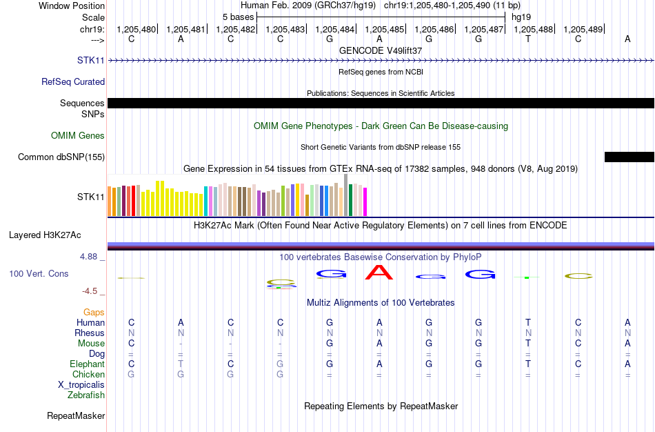Click the X_tropicalis species row label
This screenshot has width=655, height=432.
pos(81,385)
